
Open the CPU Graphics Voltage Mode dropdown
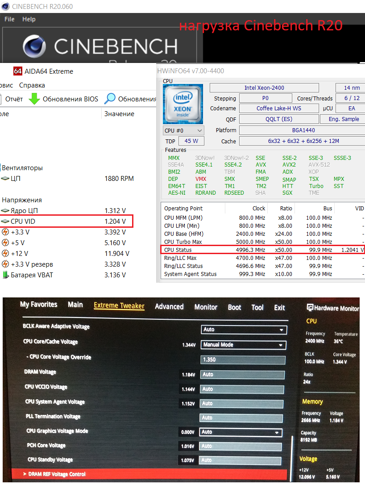coord(241,432)
